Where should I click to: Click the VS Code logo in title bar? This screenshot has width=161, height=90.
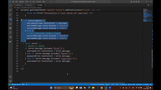point(10,2)
